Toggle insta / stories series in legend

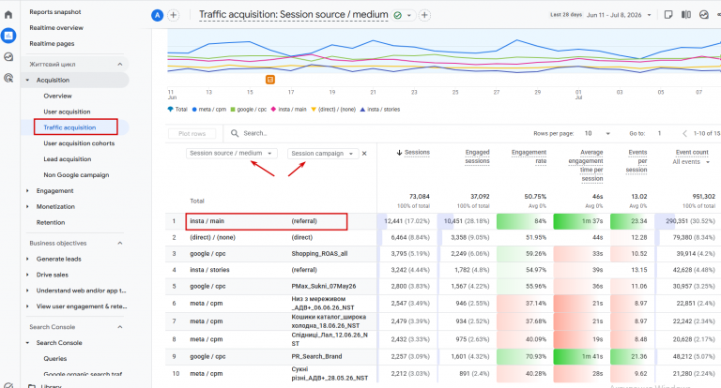pyautogui.click(x=380, y=110)
